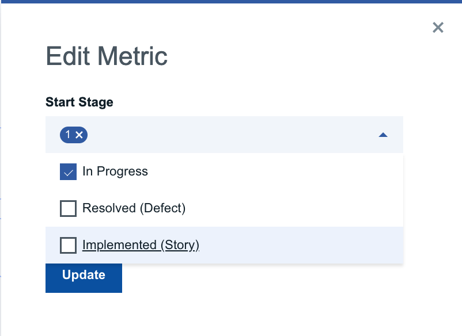This screenshot has height=336, width=462.
Task: Enable the Implemented (Story) checkbox
Action: [x=68, y=245]
